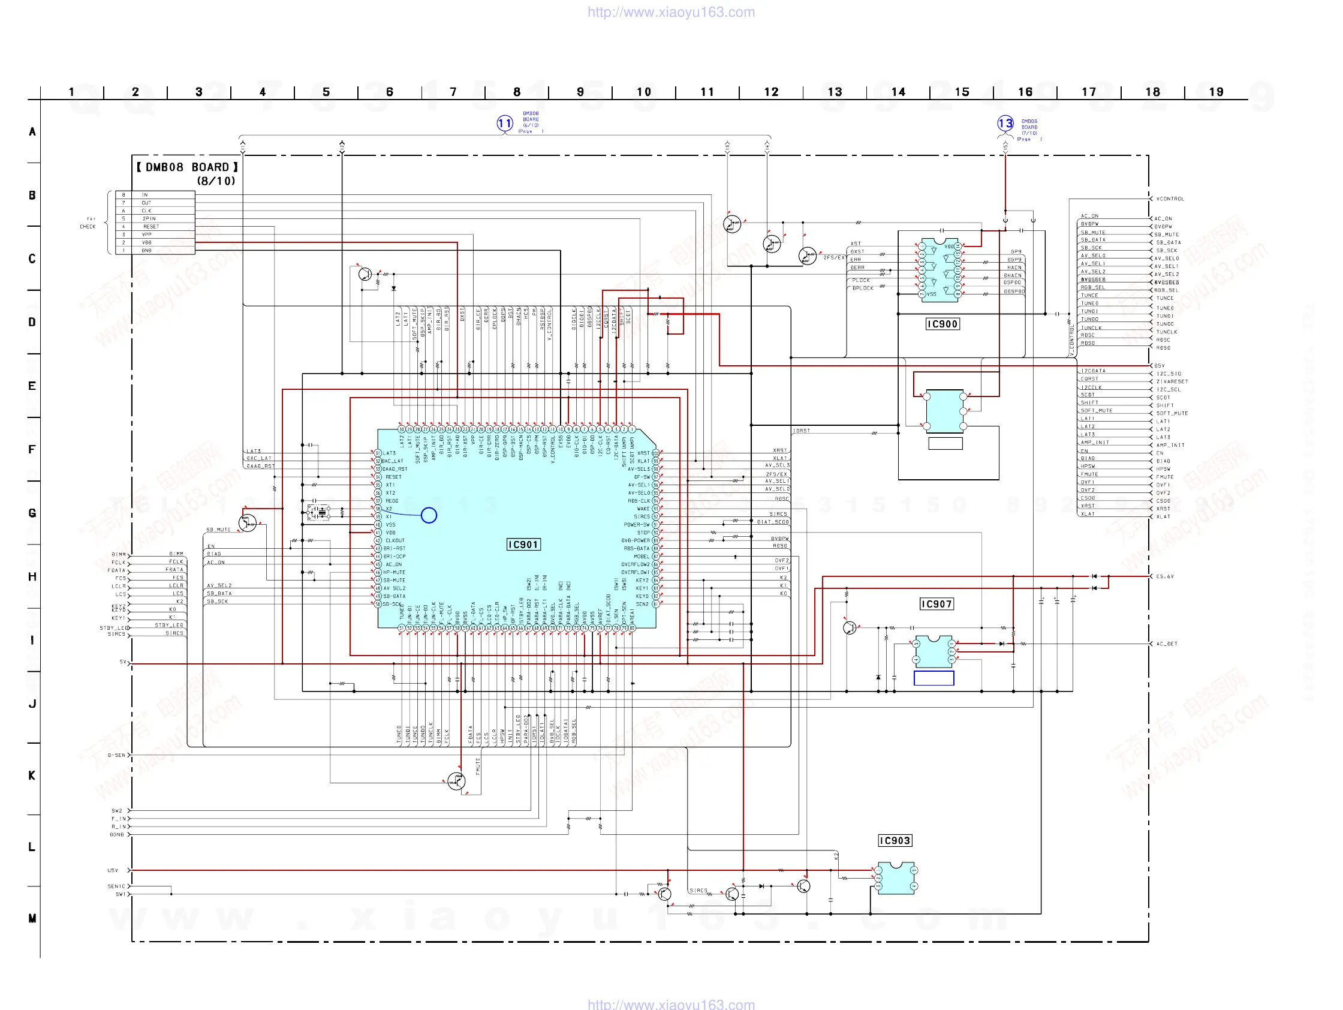Select the FMUTE transistor symbol
Image resolution: width=1343 pixels, height=1010 pixels.
[456, 781]
